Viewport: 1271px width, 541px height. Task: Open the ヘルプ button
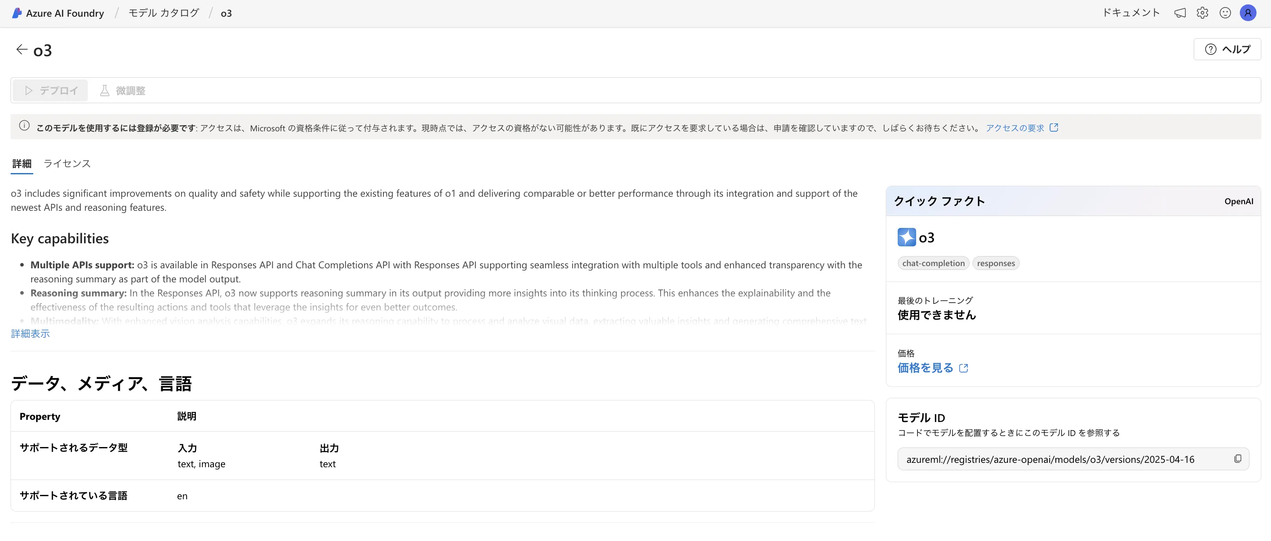pyautogui.click(x=1227, y=49)
